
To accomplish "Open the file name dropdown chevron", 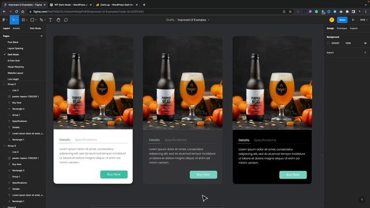I will [x=209, y=20].
